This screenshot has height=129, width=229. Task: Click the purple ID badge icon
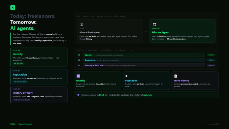pyautogui.click(x=78, y=76)
